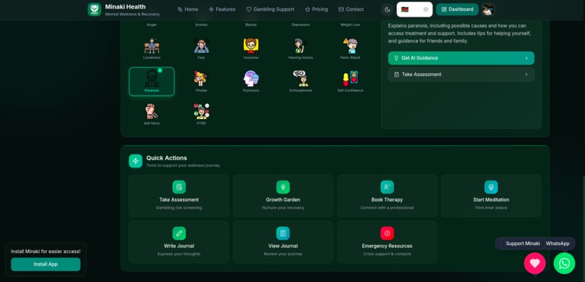Viewport: 585px width, 282px height.
Task: Open Gambling Support menu item
Action: (x=270, y=9)
